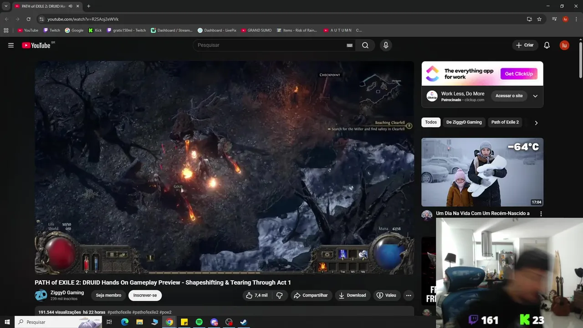Open Discord from the taskbar
The width and height of the screenshot is (583, 328).
tap(214, 322)
